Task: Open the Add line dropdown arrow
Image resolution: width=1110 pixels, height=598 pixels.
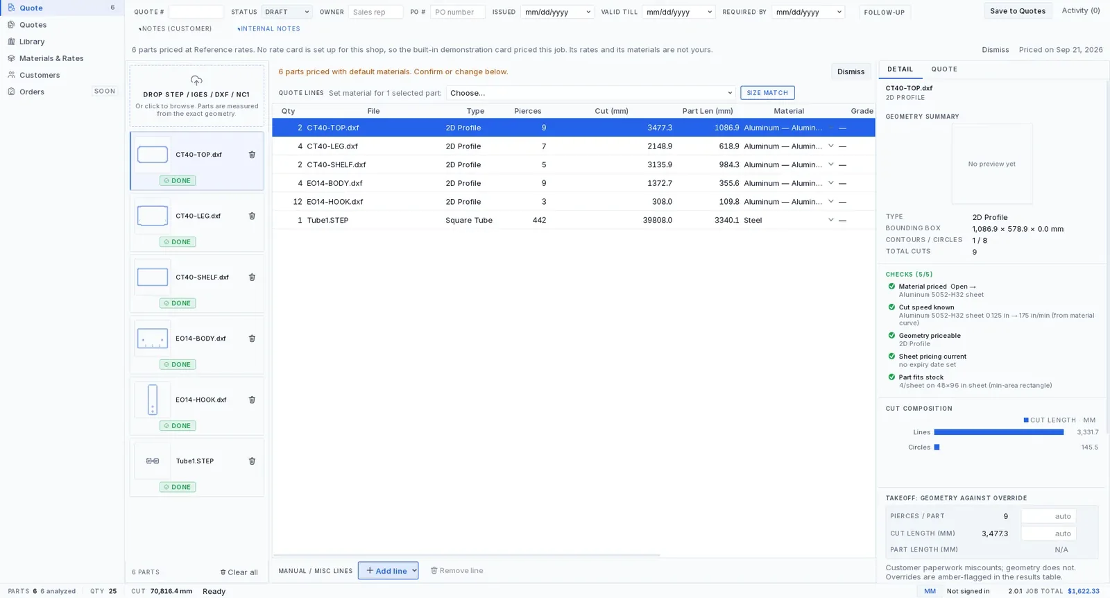Action: click(414, 570)
